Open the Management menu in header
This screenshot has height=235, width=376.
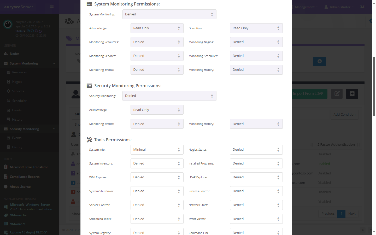[305, 7]
